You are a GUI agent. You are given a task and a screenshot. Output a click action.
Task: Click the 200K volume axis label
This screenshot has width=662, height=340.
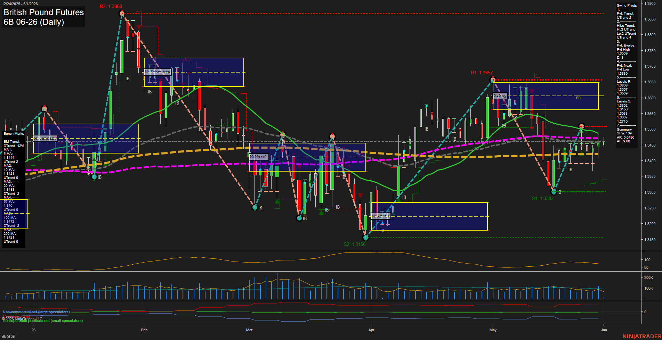pyautogui.click(x=649, y=278)
